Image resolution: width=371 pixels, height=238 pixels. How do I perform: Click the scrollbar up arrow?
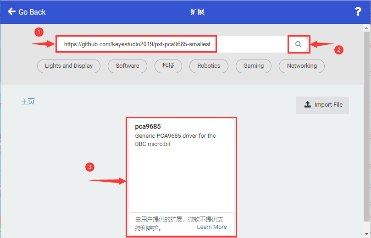coord(366,28)
